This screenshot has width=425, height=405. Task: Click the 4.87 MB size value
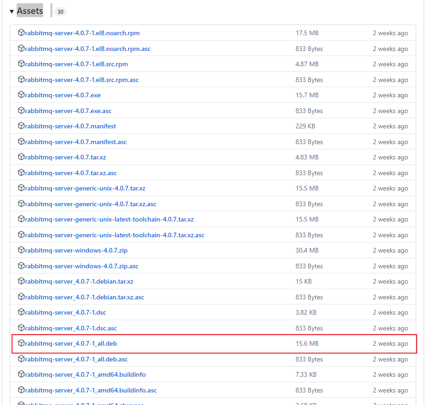click(307, 64)
